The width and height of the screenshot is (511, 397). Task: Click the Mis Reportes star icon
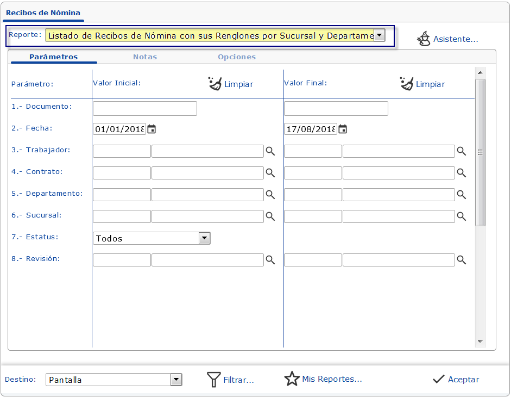(x=292, y=379)
